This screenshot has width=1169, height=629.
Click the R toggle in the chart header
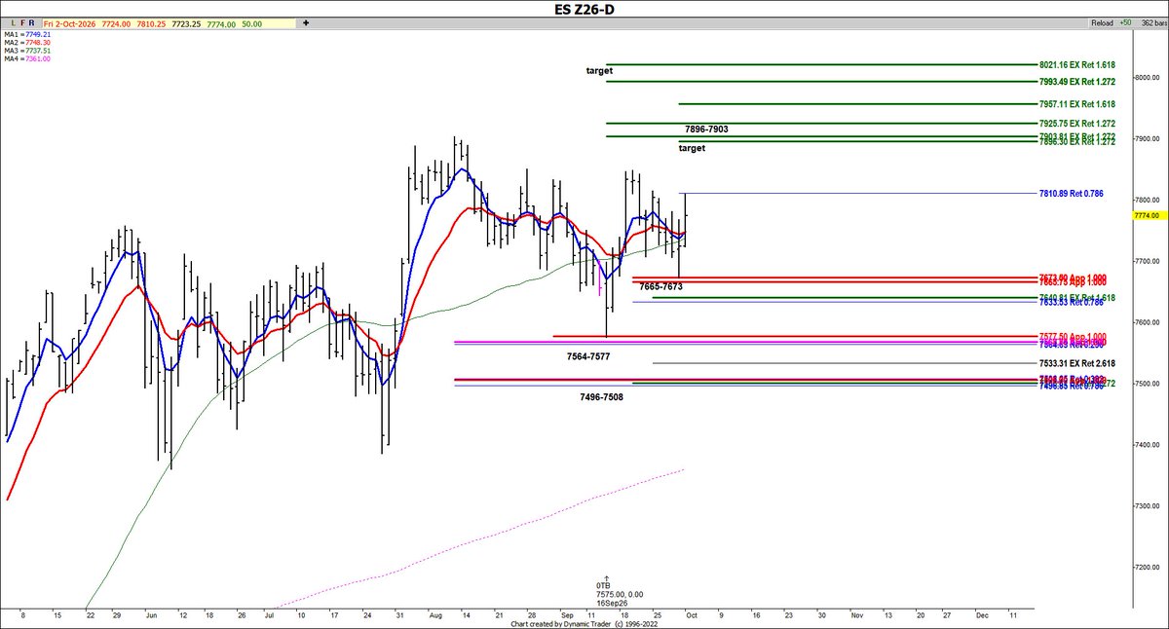(x=33, y=21)
